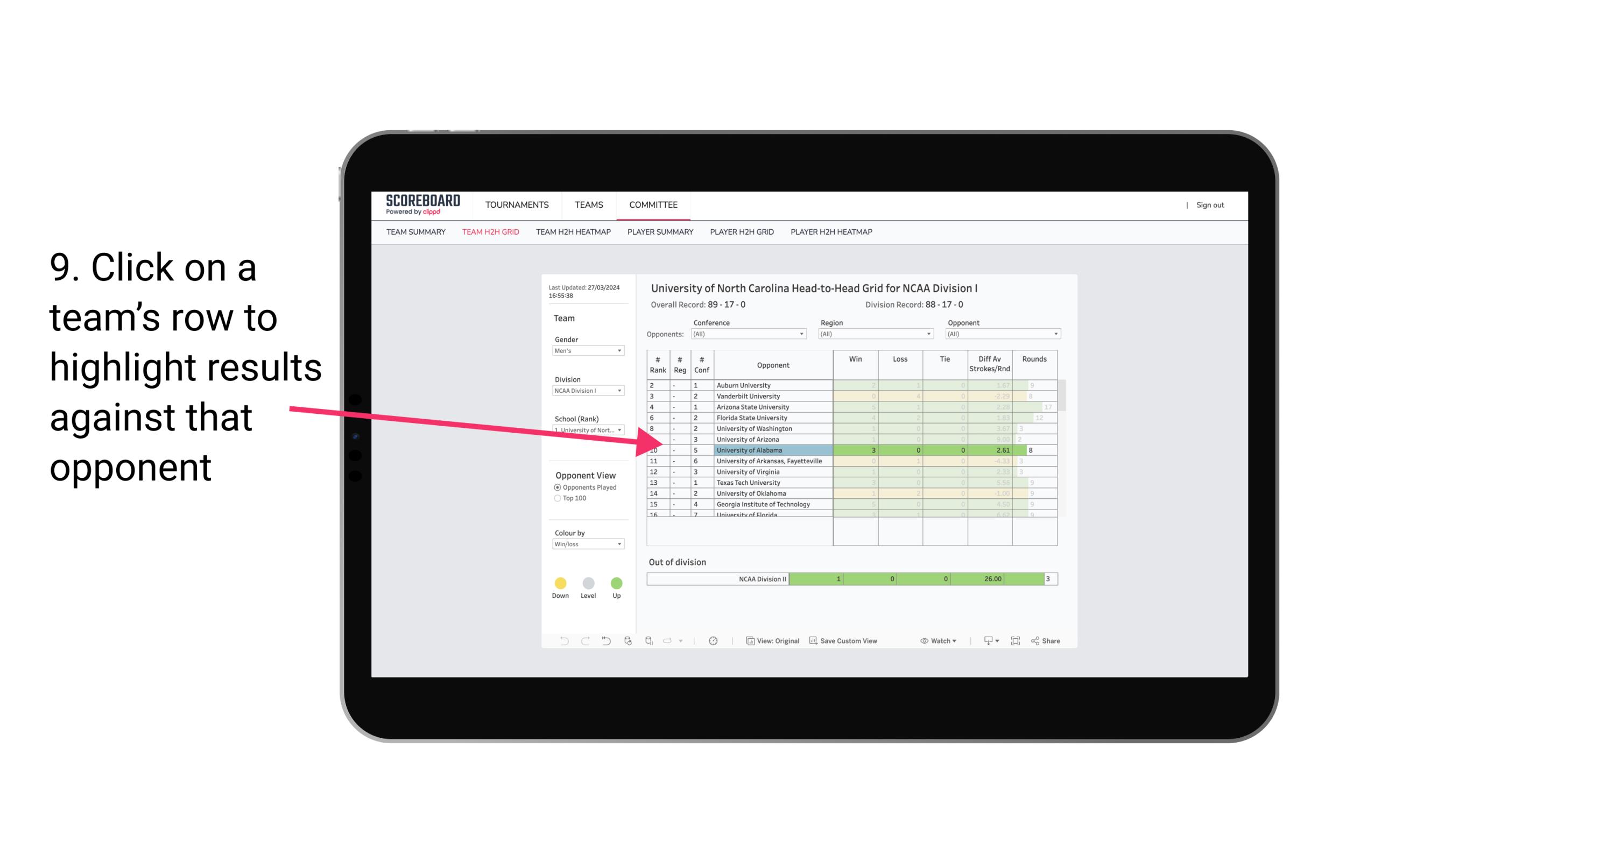Click the Down colour swatch indicator
This screenshot has width=1614, height=868.
click(x=559, y=584)
